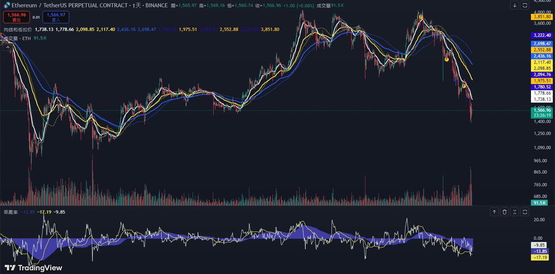The height and width of the screenshot is (274, 555).
Task: Click legend value 3,851.80 in moving averages
Action: pyautogui.click(x=270, y=29)
